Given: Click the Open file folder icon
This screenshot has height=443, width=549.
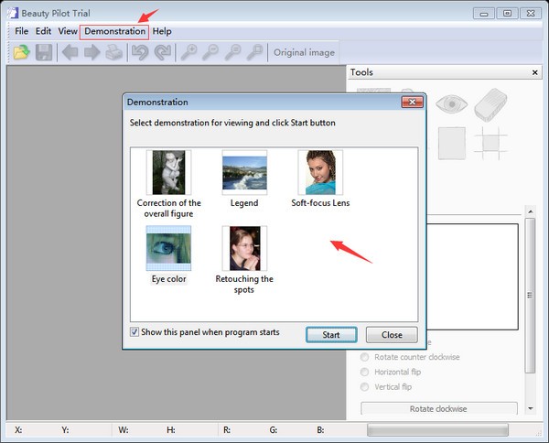Looking at the screenshot, I should point(21,53).
